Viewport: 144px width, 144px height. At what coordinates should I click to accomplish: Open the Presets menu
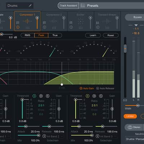(93, 5)
